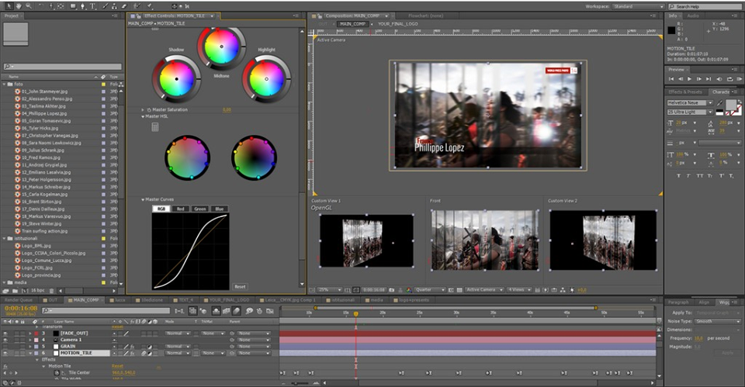Screen dimensions: 745x387
Task: Click the Character panel fill color swatch
Action: [x=731, y=105]
